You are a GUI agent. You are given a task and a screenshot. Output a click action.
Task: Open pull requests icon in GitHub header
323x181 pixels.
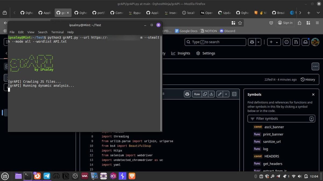tap(296, 42)
